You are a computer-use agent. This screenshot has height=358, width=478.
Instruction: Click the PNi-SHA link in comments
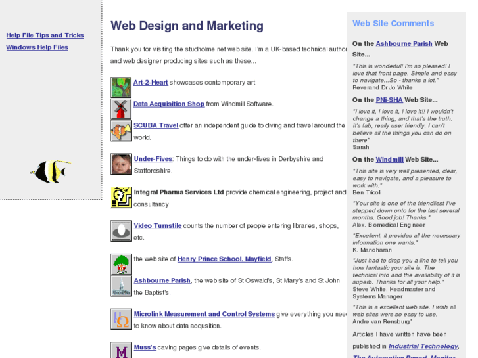coord(389,100)
